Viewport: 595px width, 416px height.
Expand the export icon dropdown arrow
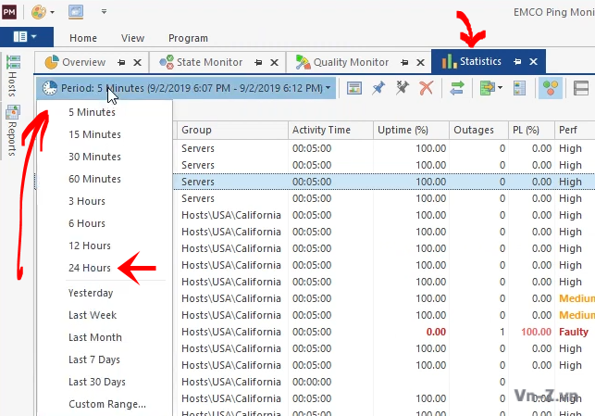point(500,88)
